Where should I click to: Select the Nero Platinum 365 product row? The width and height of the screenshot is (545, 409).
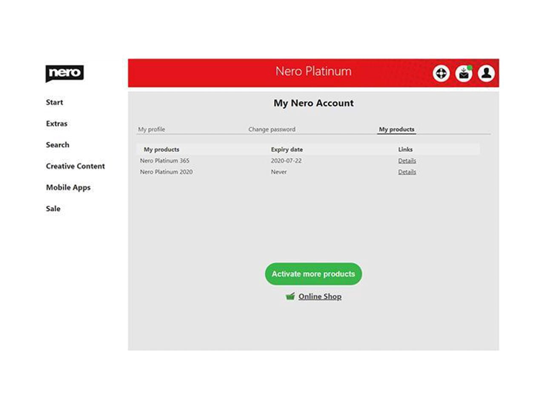[308, 161]
